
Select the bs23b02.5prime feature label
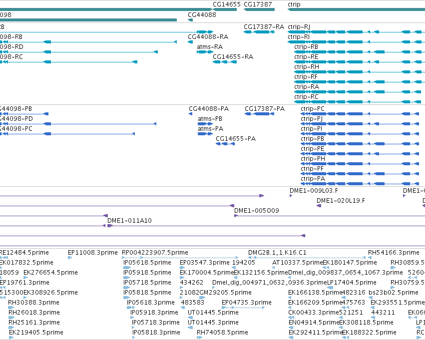394,293
